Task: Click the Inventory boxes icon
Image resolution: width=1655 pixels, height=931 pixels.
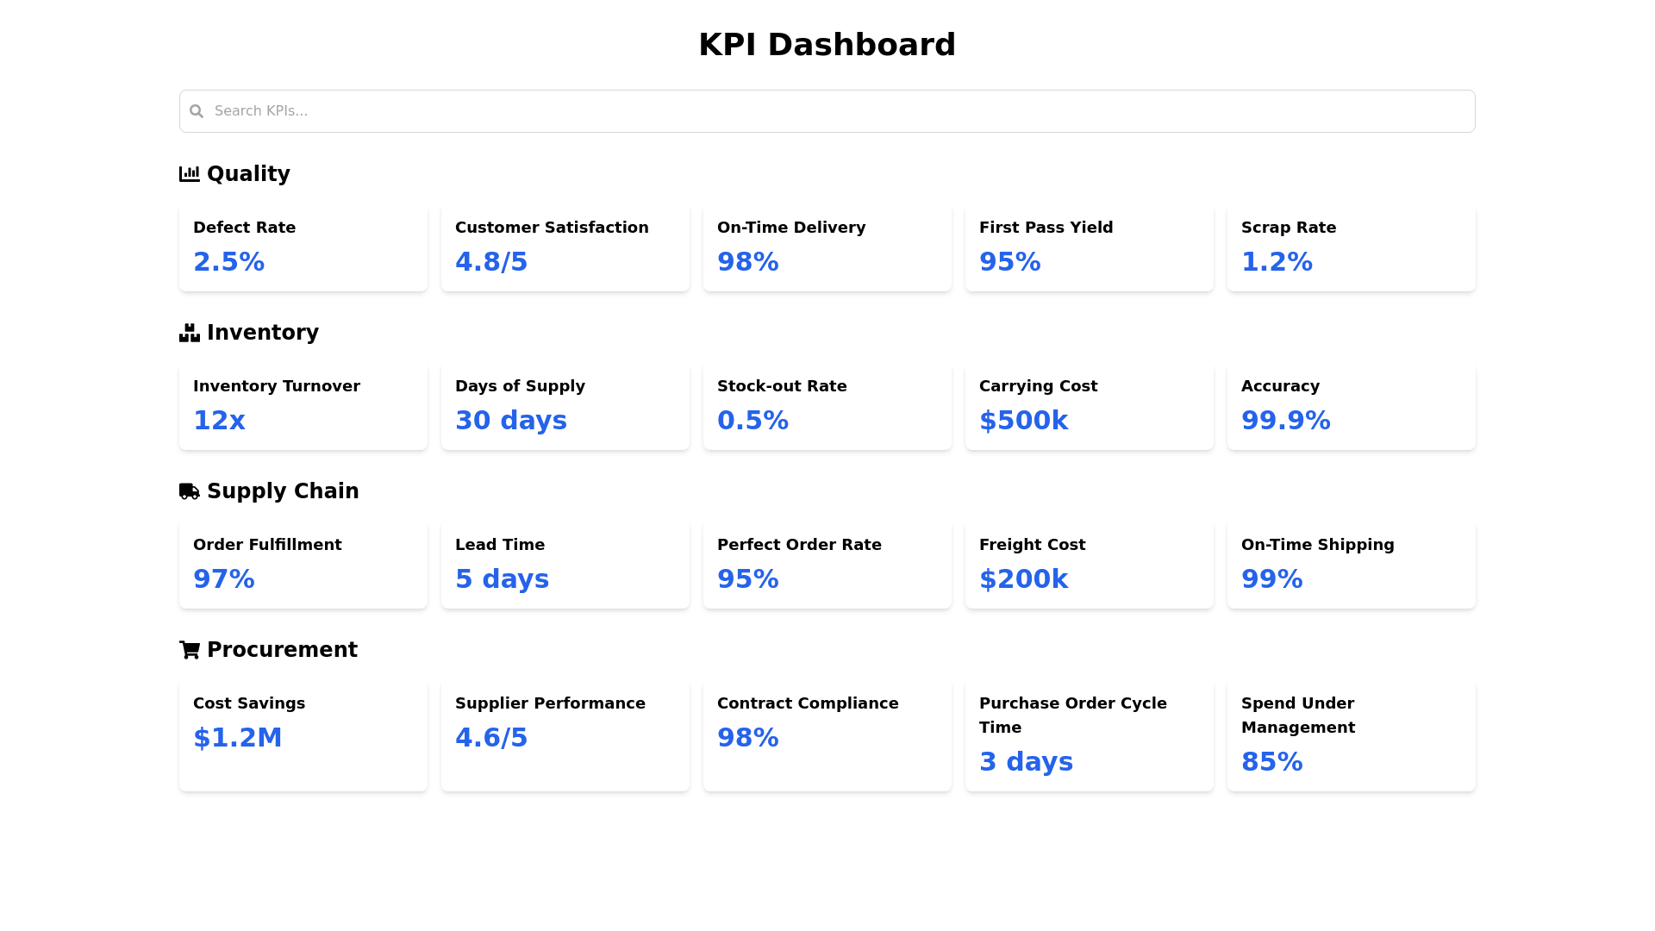Action: [x=190, y=333]
